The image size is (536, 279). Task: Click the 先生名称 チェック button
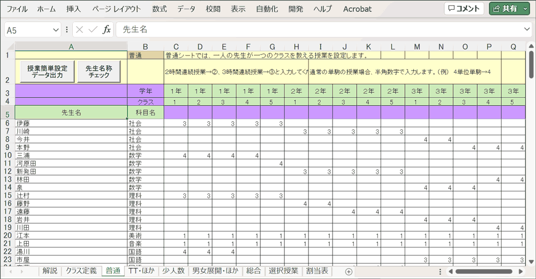(99, 72)
